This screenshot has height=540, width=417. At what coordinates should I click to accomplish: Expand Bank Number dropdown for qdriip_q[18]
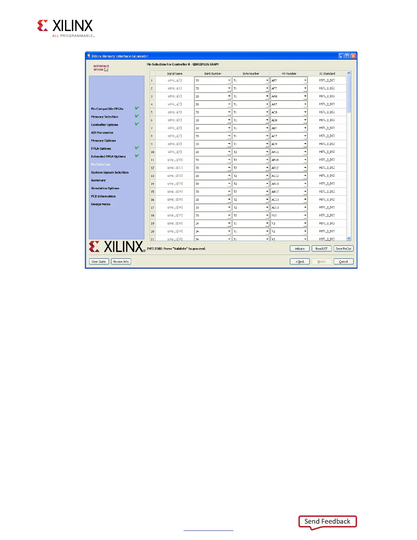point(229,223)
